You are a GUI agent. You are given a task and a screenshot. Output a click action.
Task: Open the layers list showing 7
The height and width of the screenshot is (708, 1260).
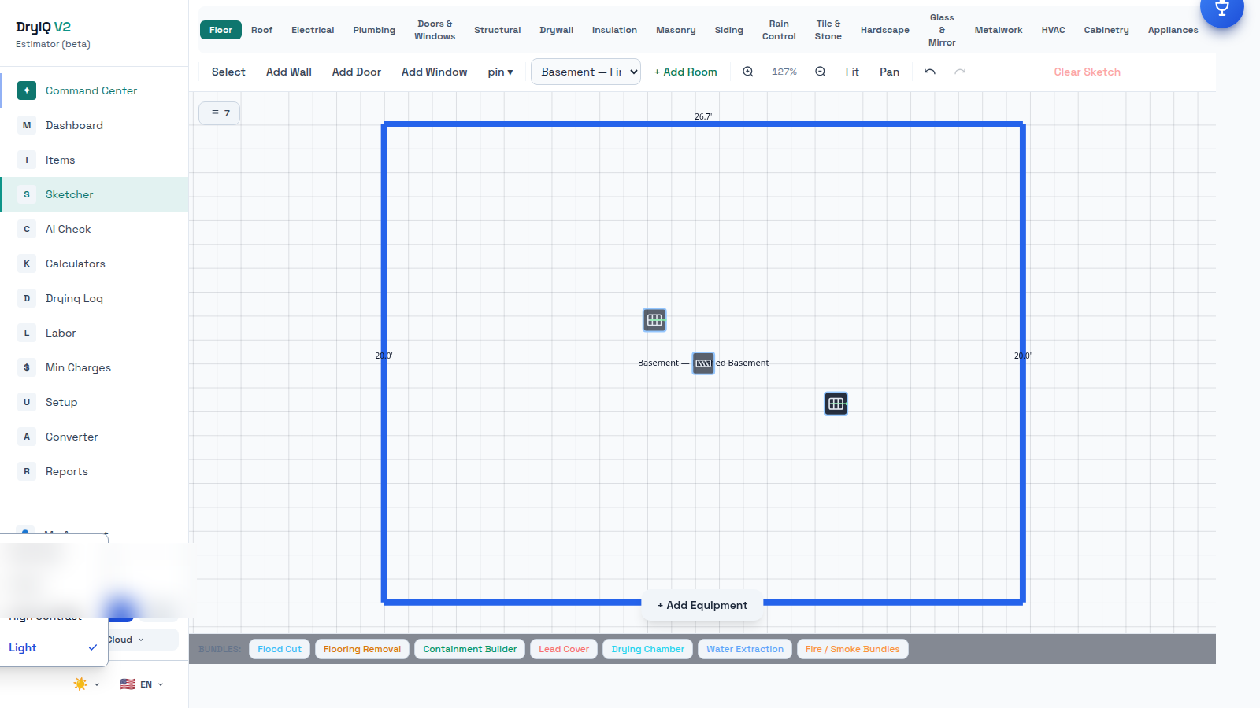point(220,113)
